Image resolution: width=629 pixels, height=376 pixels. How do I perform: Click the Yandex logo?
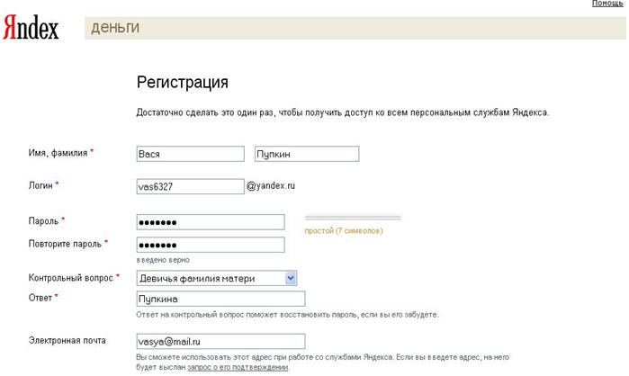pos(31,28)
